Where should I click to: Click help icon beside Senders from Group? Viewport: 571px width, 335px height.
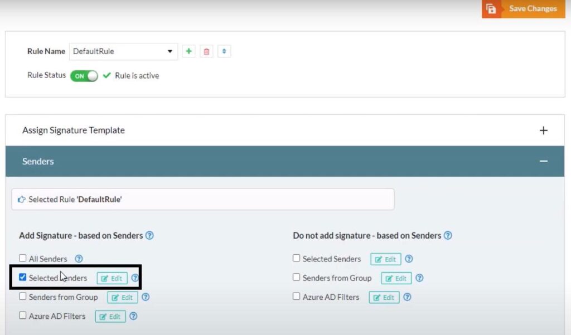419,278
